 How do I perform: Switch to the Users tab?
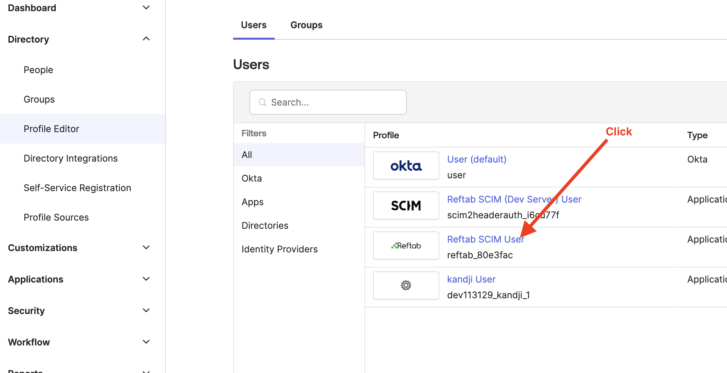point(254,25)
